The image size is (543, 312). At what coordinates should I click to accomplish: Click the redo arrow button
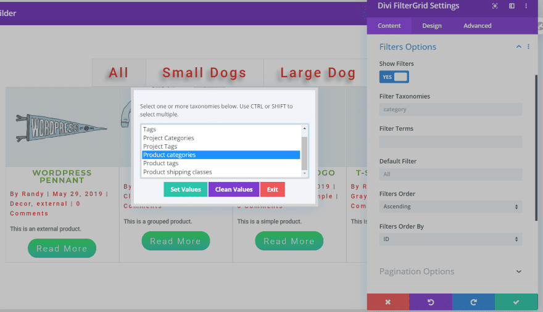pos(473,302)
